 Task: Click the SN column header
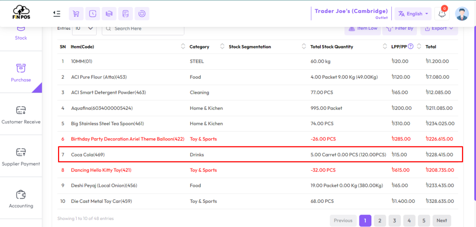[63, 47]
